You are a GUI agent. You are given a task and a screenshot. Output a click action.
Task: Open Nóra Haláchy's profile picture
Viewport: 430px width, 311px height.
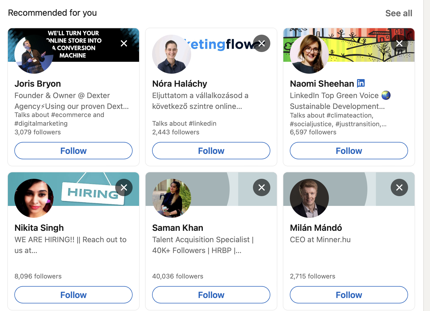171,54
